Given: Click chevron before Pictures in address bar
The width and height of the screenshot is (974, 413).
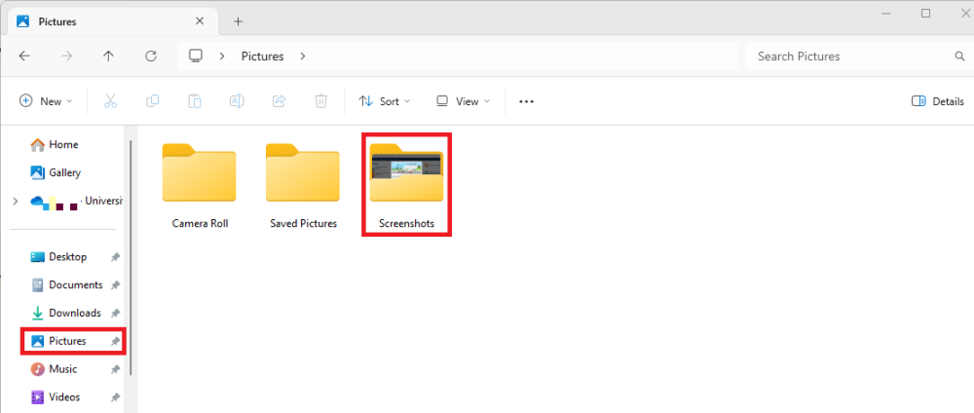Looking at the screenshot, I should [222, 56].
